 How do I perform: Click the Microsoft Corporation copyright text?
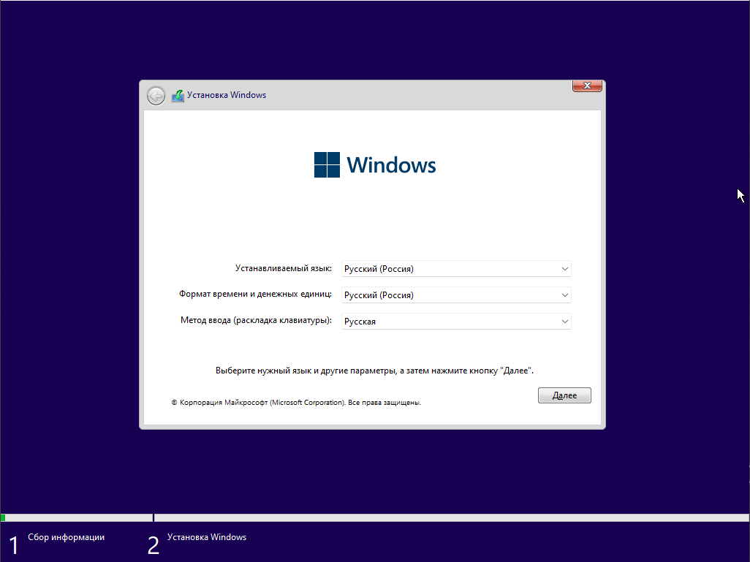tap(296, 403)
